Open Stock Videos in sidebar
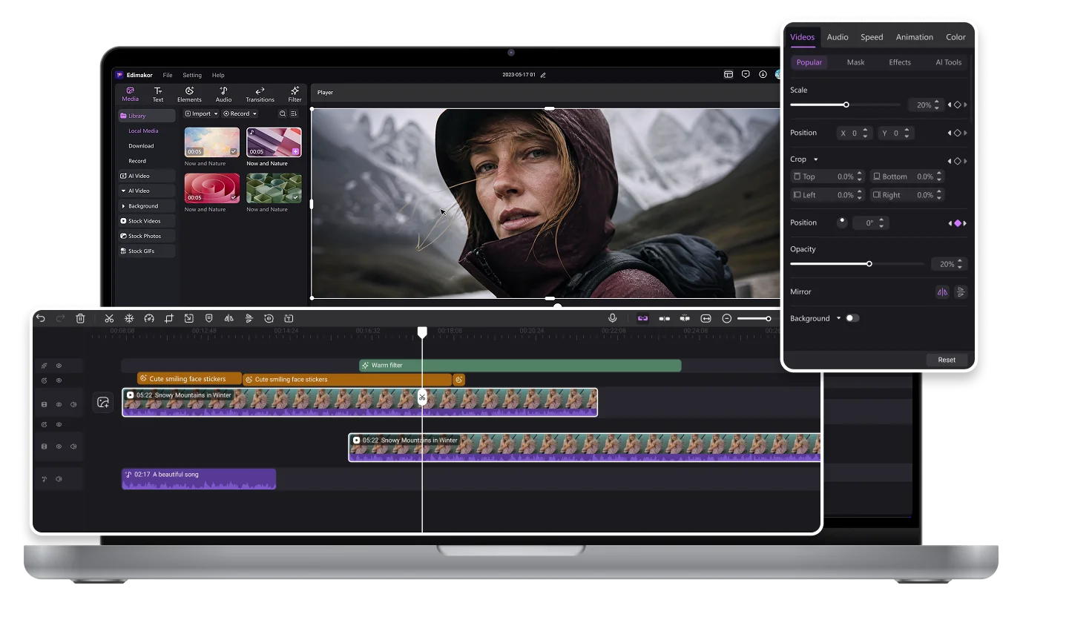The height and width of the screenshot is (620, 1092). point(147,221)
